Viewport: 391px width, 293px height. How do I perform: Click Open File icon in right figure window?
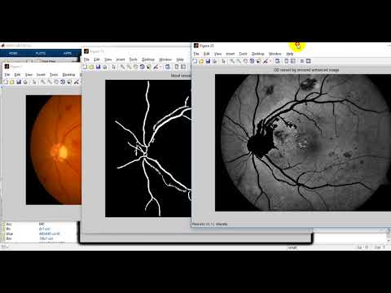201,61
